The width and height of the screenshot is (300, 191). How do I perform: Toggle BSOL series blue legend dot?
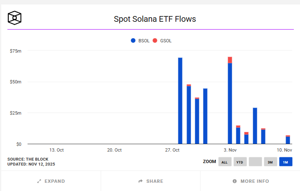133,41
